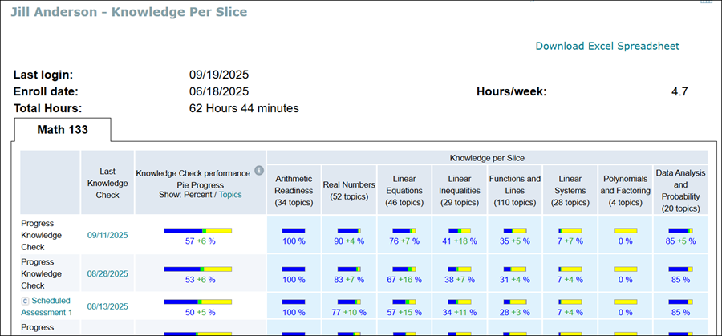
Task: Click the Functions and Lines 35 +5 % bar
Action: point(515,231)
